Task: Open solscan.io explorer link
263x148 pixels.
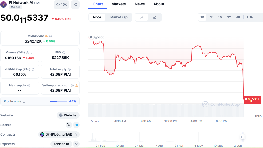Action: (x=61, y=144)
